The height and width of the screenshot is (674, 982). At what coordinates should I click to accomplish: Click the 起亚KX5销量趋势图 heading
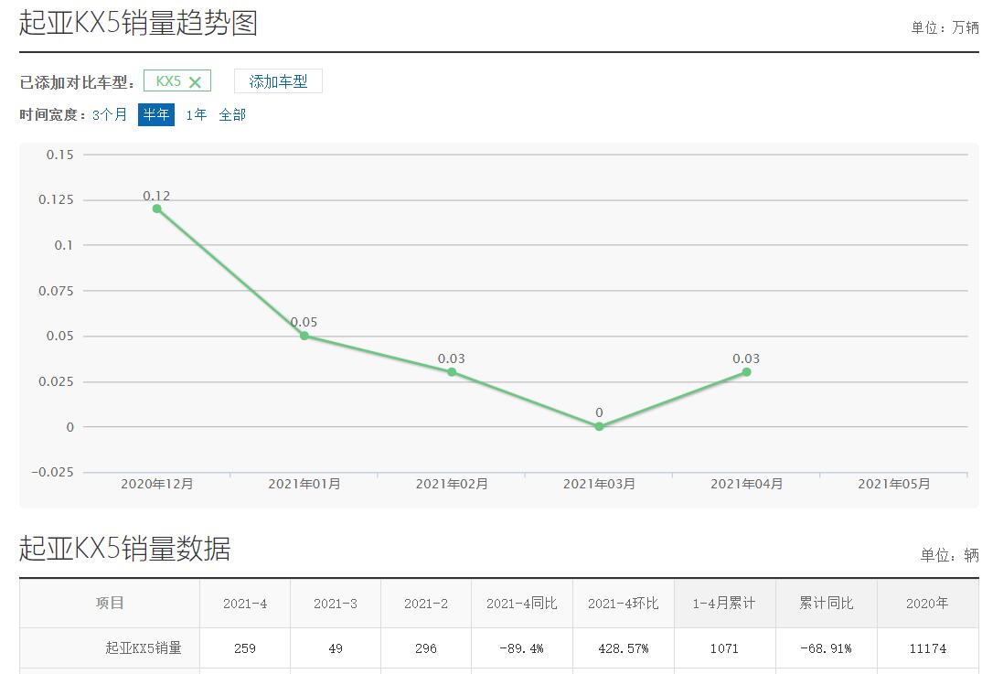pyautogui.click(x=138, y=23)
